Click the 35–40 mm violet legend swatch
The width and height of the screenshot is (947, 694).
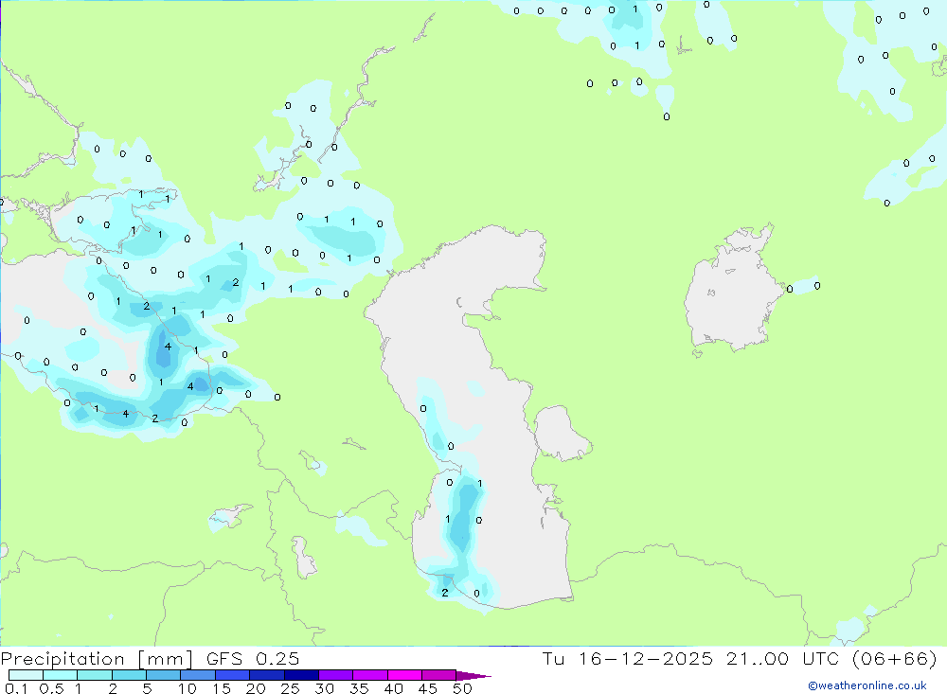click(x=370, y=675)
